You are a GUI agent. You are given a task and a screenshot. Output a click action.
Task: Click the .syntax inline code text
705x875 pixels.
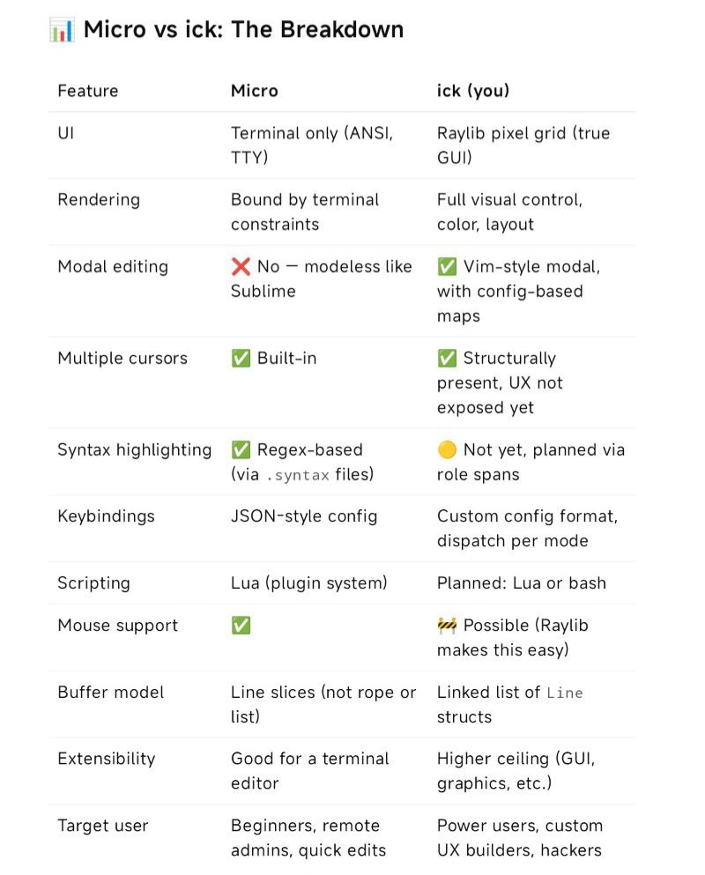pos(298,476)
